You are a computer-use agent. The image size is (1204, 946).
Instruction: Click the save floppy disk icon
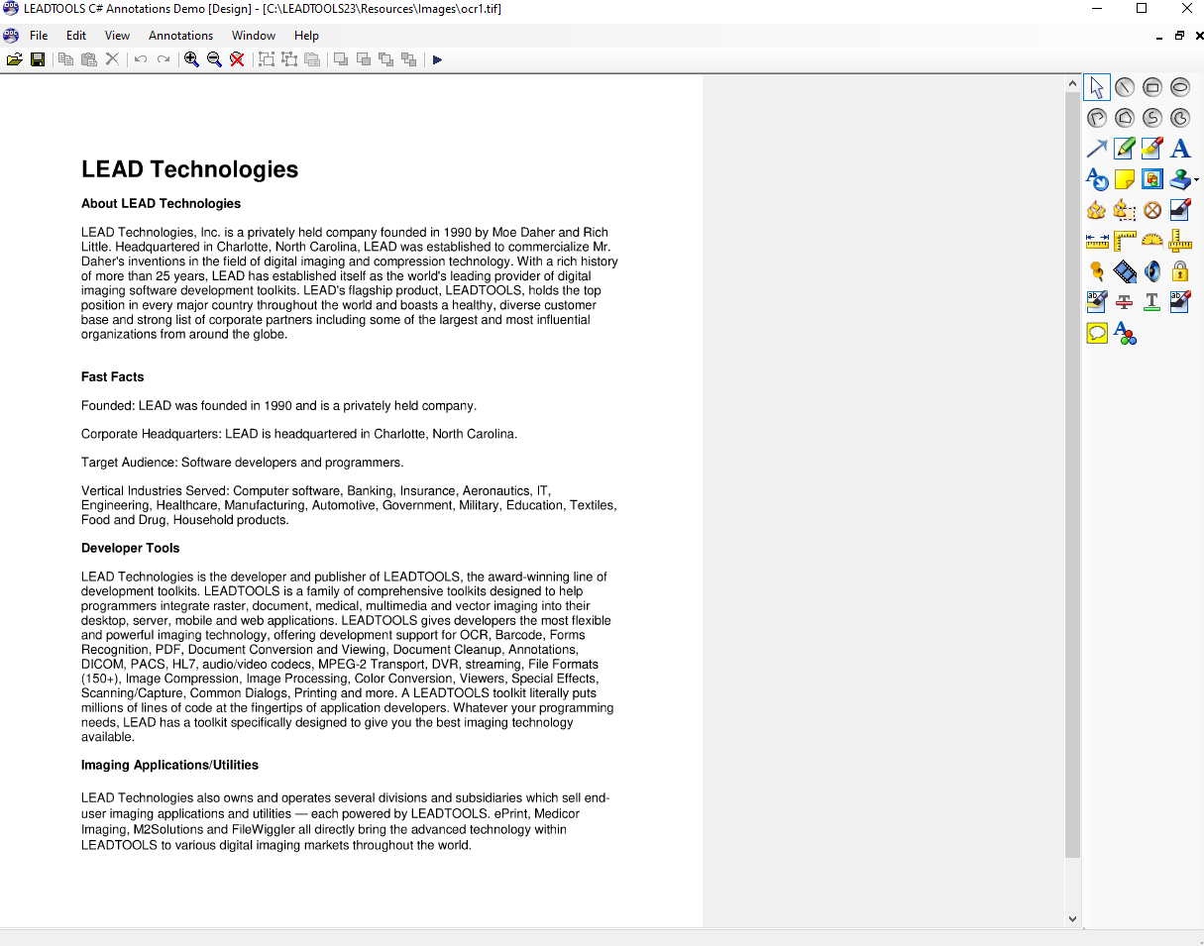(38, 59)
